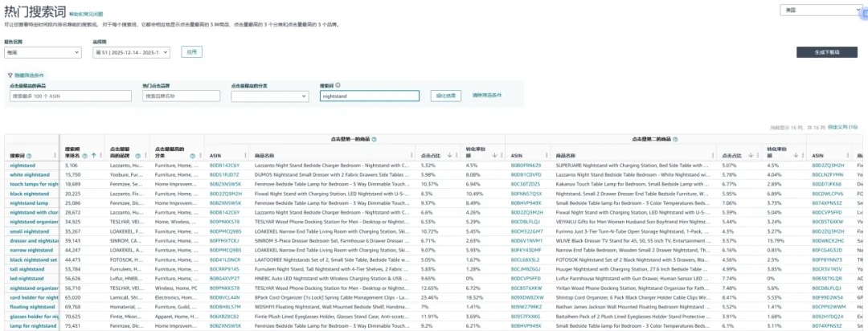Click the 'SUPERJARE Nightstand with Charging Station' product name
Image resolution: width=868 pixels, height=331 pixels.
(631, 165)
